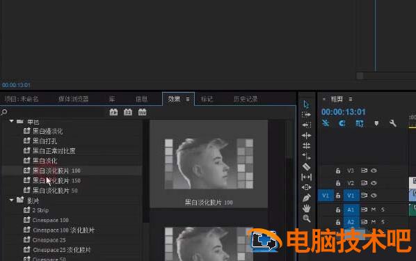The width and height of the screenshot is (416, 261).
Task: Select the Rolling Edit tool
Action: 306,145
